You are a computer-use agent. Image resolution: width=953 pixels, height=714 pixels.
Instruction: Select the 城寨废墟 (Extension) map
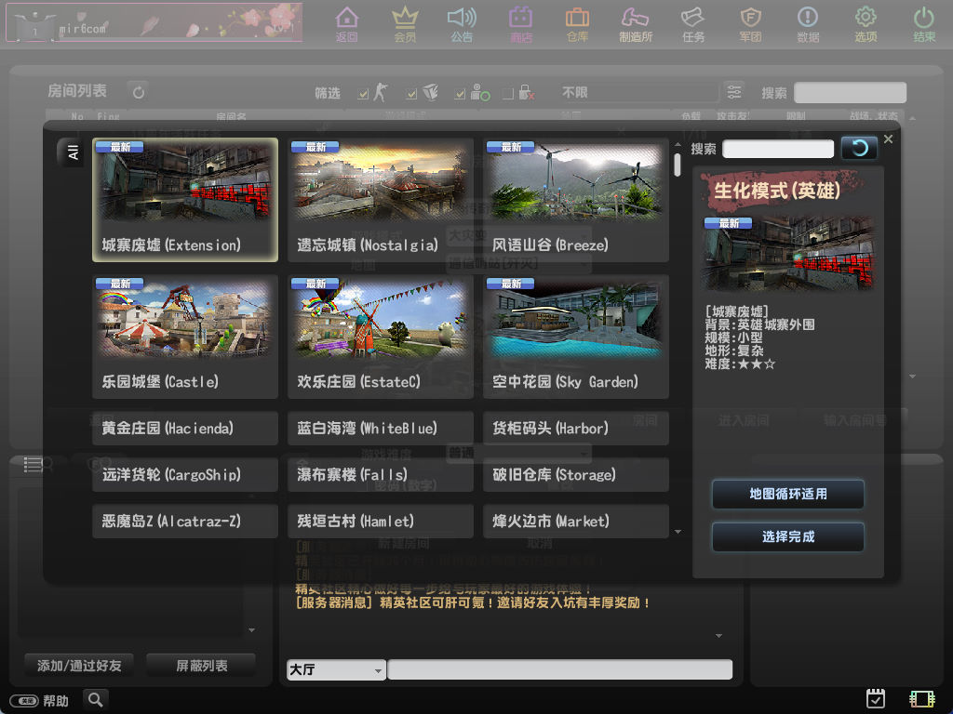(185, 200)
